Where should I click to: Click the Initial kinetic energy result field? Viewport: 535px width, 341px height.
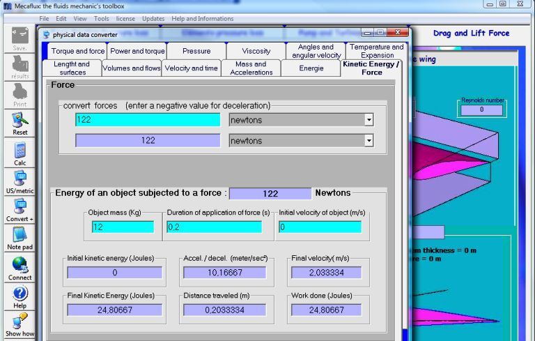click(x=115, y=273)
